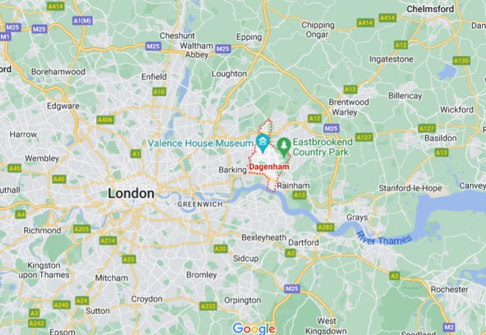Select the A1(M) motorway shield
The width and height of the screenshot is (486, 335).
point(82,21)
